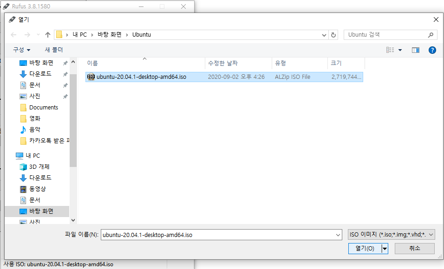The width and height of the screenshot is (444, 269).
Task: Open the 열기 split-button dropdown arrow
Action: [x=385, y=249]
